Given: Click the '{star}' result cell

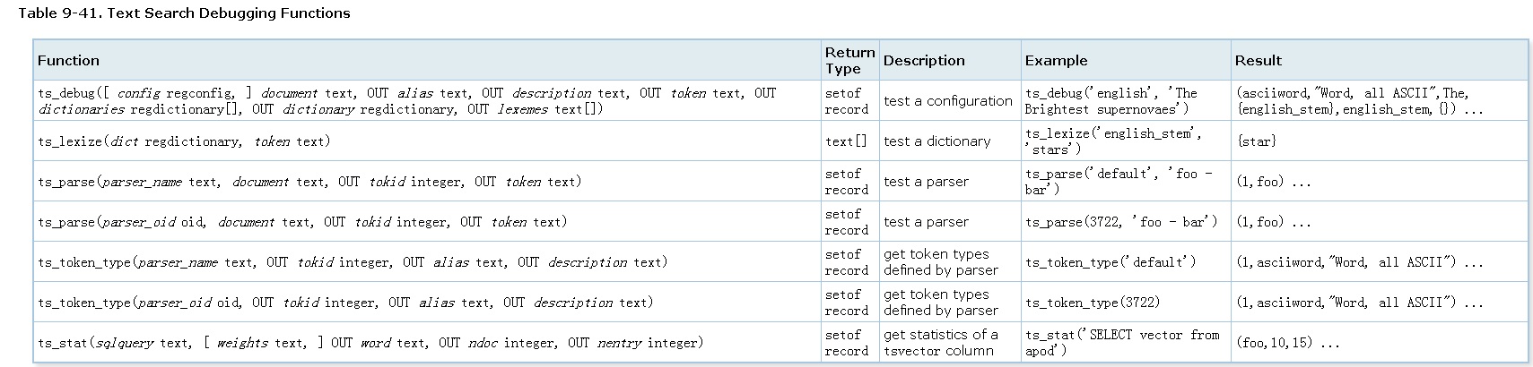Looking at the screenshot, I should coord(1256,141).
